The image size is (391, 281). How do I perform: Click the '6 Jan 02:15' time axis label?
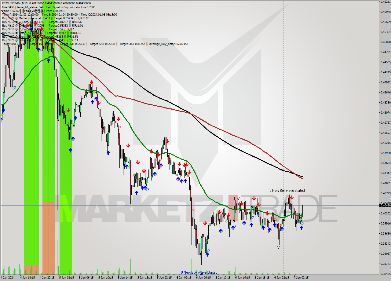[184, 278]
